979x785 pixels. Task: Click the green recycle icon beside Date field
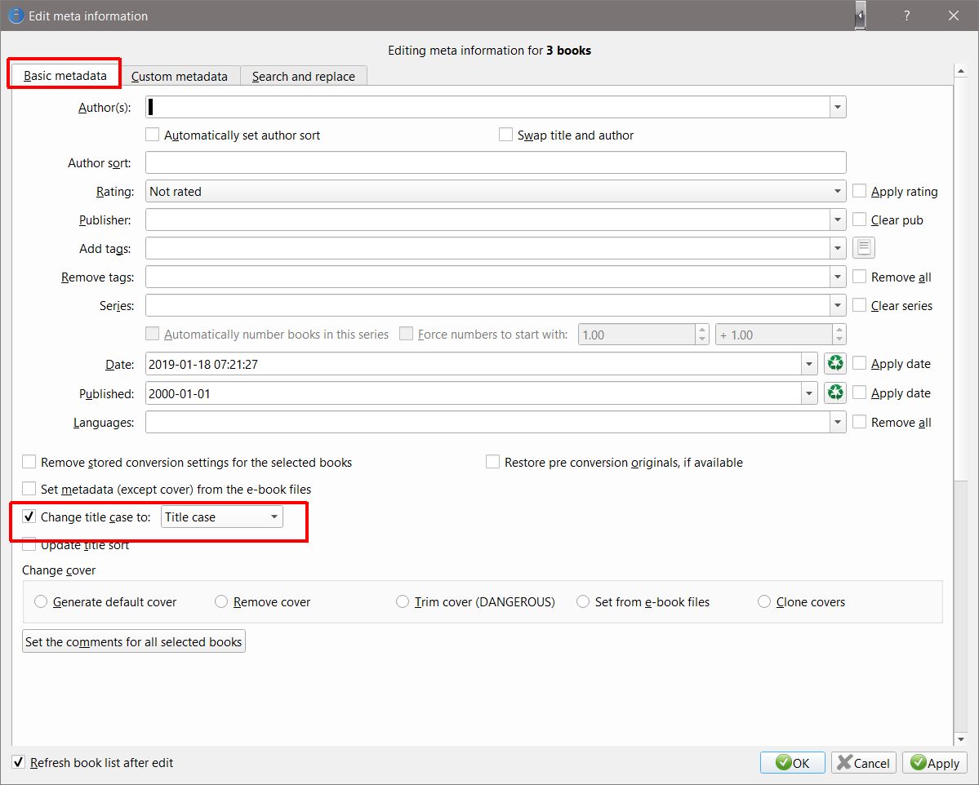tap(834, 363)
